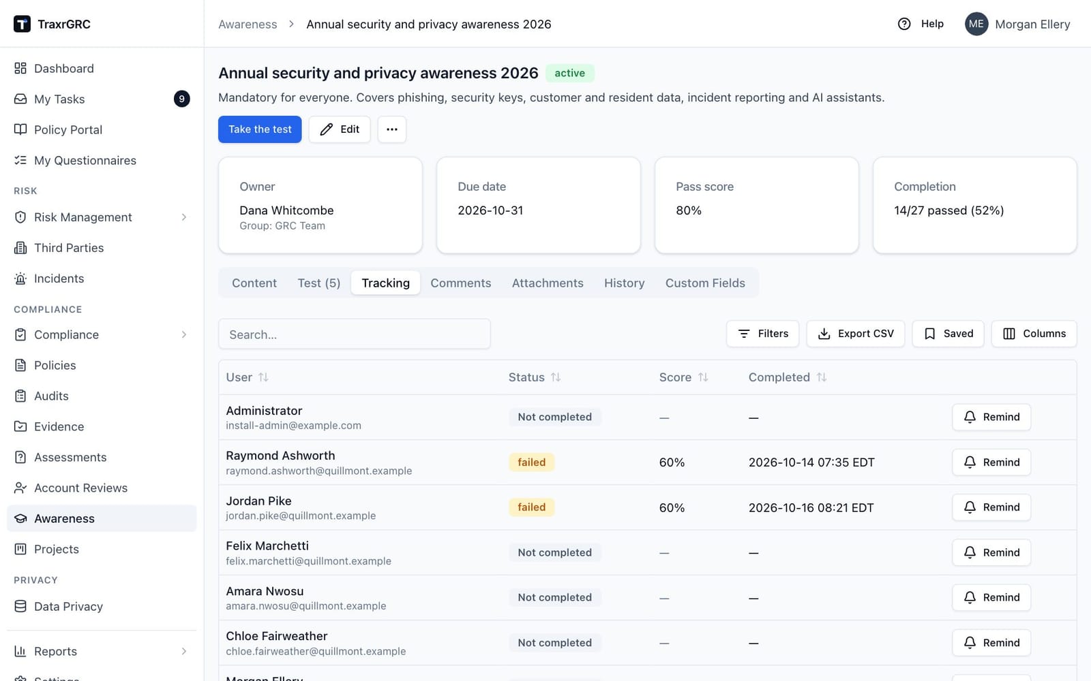This screenshot has height=681, width=1091.
Task: Open Account Reviews user-check icon
Action: coord(20,488)
